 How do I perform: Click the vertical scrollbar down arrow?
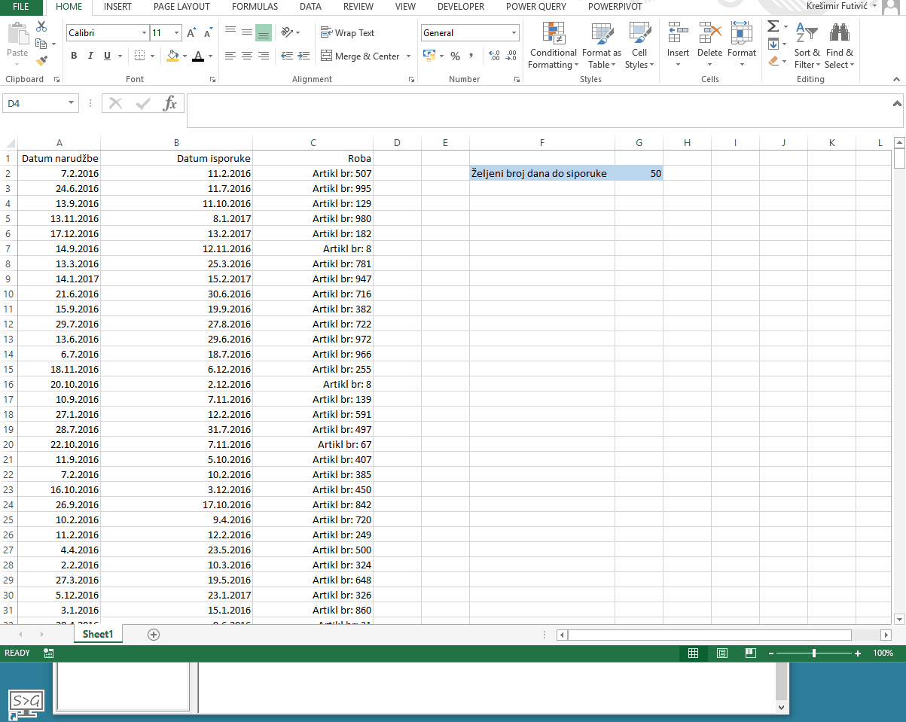[899, 619]
